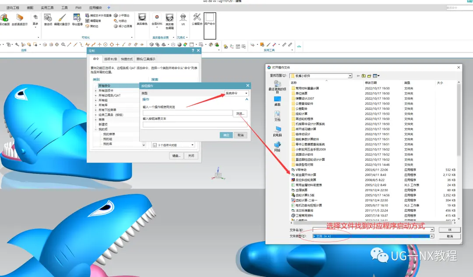The height and width of the screenshot is (277, 473).
Task: Click the circle-with-center point snap icon
Action: click(105, 45)
